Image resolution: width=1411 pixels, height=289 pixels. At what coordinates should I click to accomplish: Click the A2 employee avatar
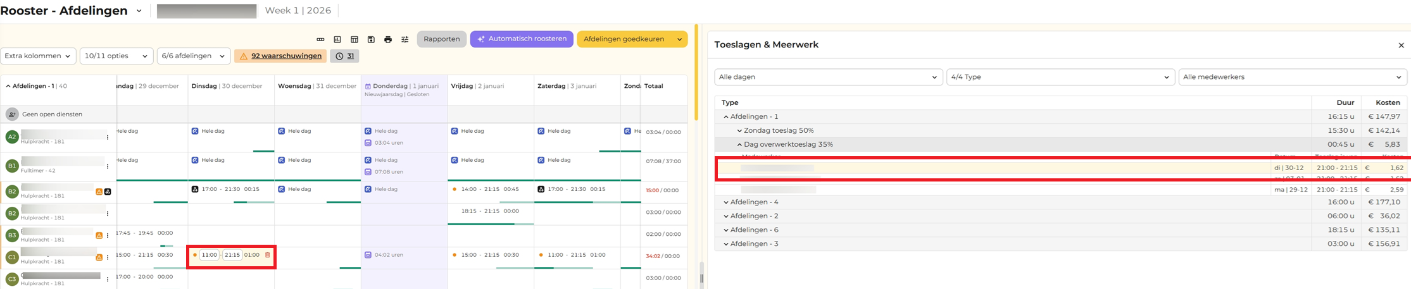(12, 137)
